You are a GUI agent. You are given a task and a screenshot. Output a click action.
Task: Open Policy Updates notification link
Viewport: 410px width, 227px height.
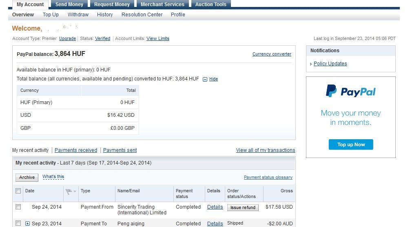(330, 64)
